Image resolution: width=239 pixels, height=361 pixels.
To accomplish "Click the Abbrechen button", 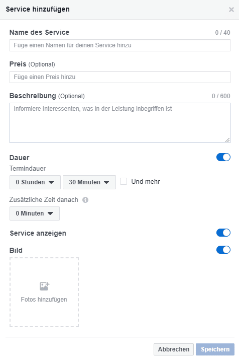I will click(174, 349).
